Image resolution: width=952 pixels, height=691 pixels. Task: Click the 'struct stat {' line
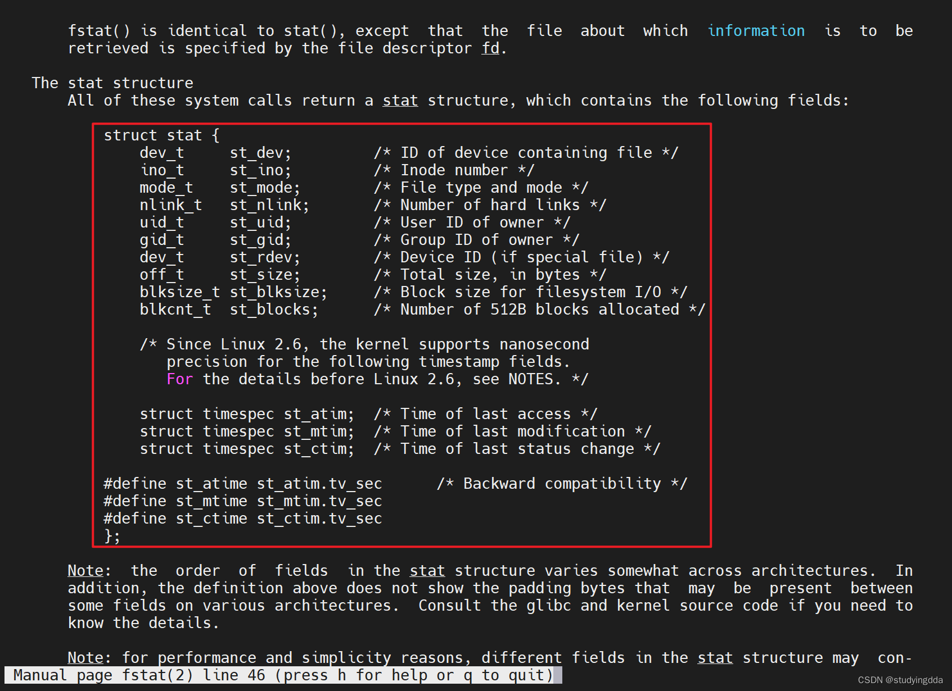tap(162, 135)
